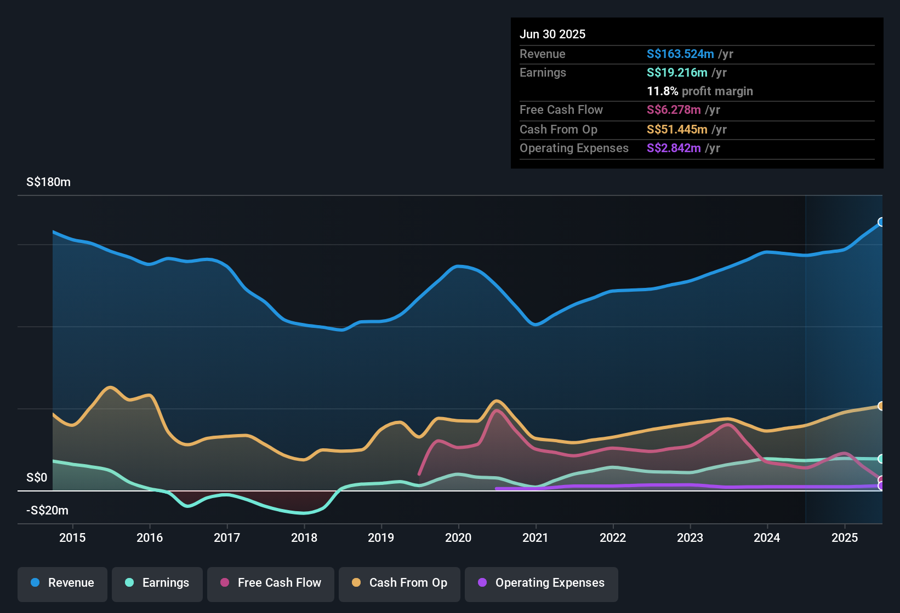Screen dimensions: 900x613
Task: Click the Revenue value S$163.524m in tooltip
Action: 680,54
